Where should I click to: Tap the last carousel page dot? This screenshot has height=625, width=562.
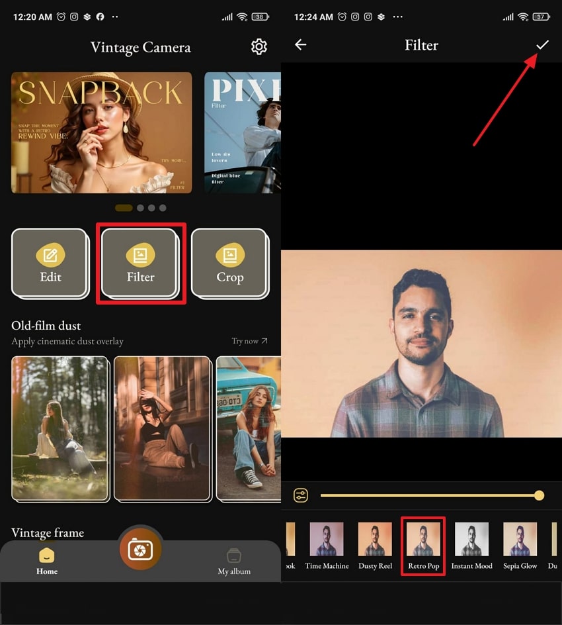click(x=163, y=208)
